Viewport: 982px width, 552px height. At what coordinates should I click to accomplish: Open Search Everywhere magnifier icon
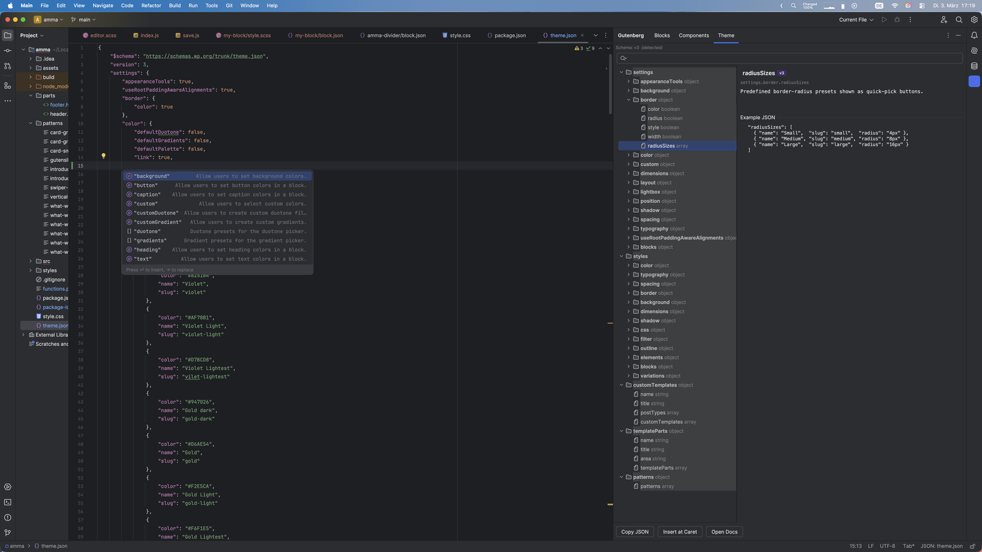[959, 20]
